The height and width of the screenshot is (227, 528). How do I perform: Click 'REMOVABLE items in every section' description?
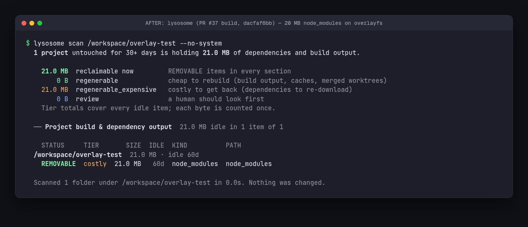[229, 71]
